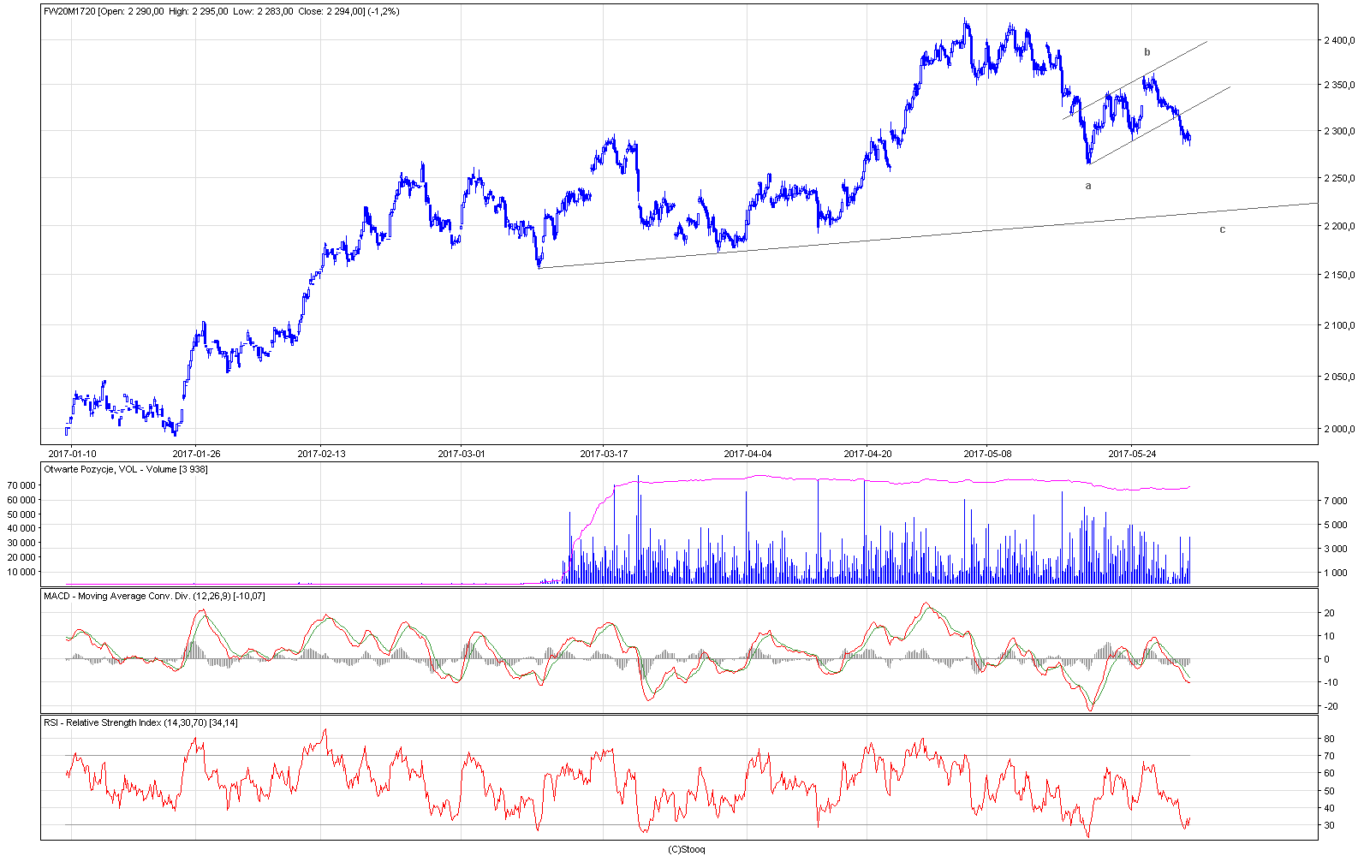Click the '2017-03-01' date label
1370x856 pixels.
click(x=461, y=454)
